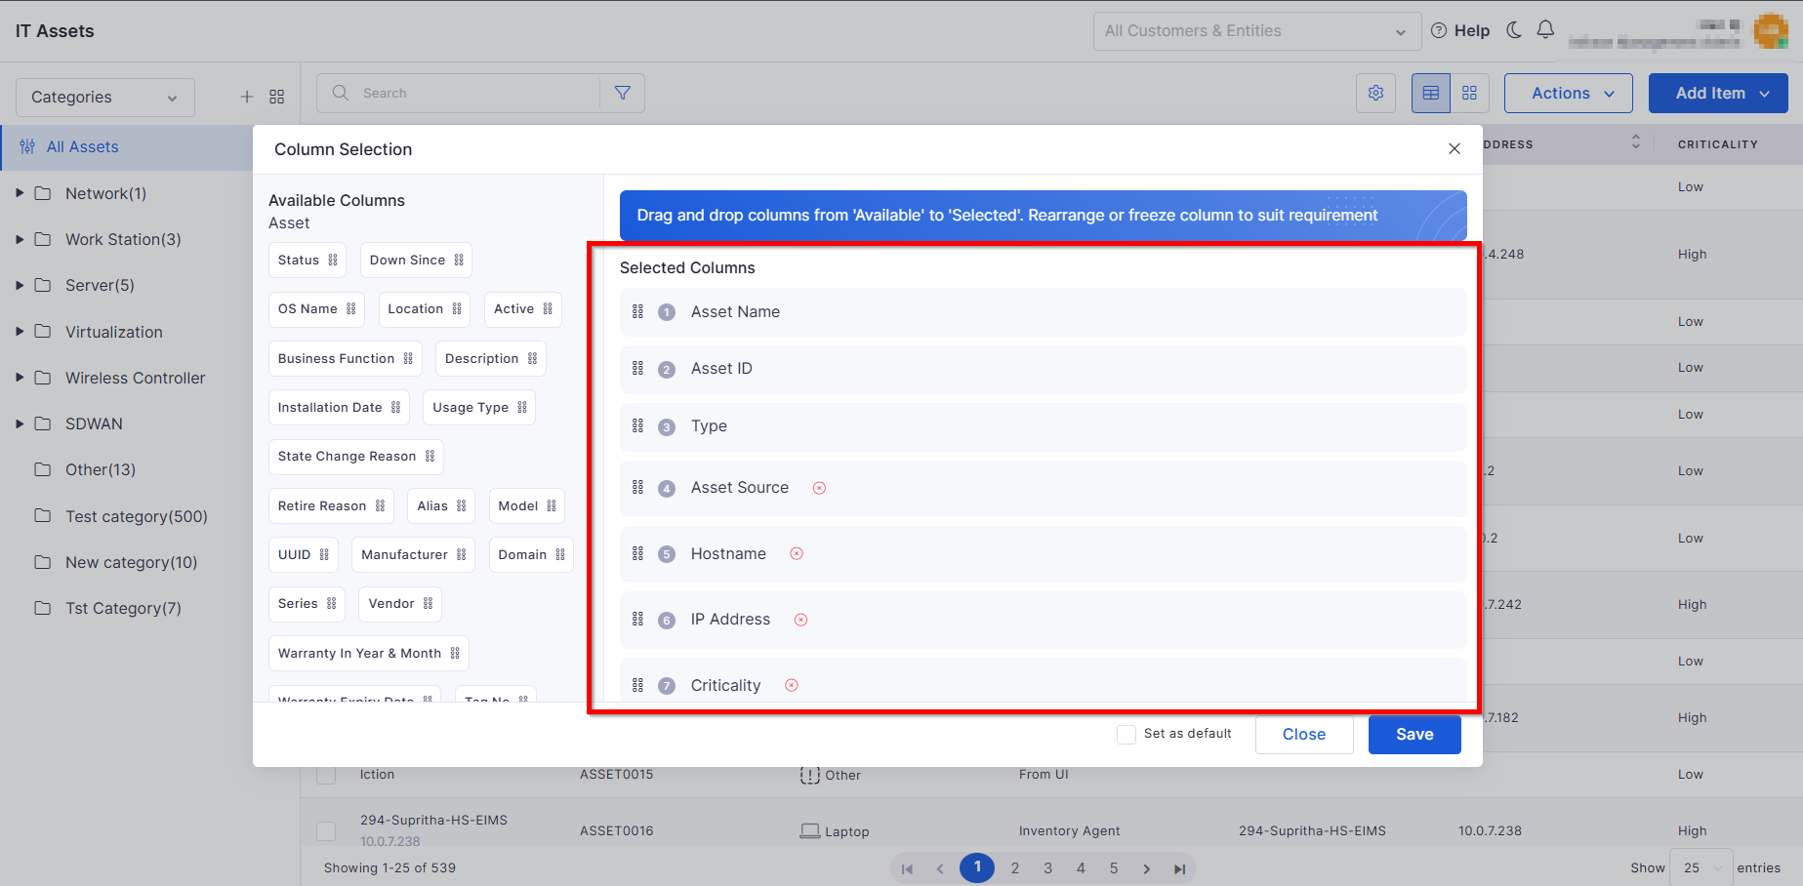The height and width of the screenshot is (886, 1803).
Task: Open table settings gear icon
Action: (x=1375, y=93)
